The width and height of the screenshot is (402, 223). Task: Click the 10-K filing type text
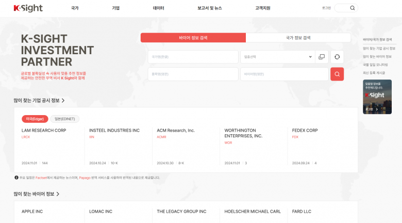[x=114, y=163]
